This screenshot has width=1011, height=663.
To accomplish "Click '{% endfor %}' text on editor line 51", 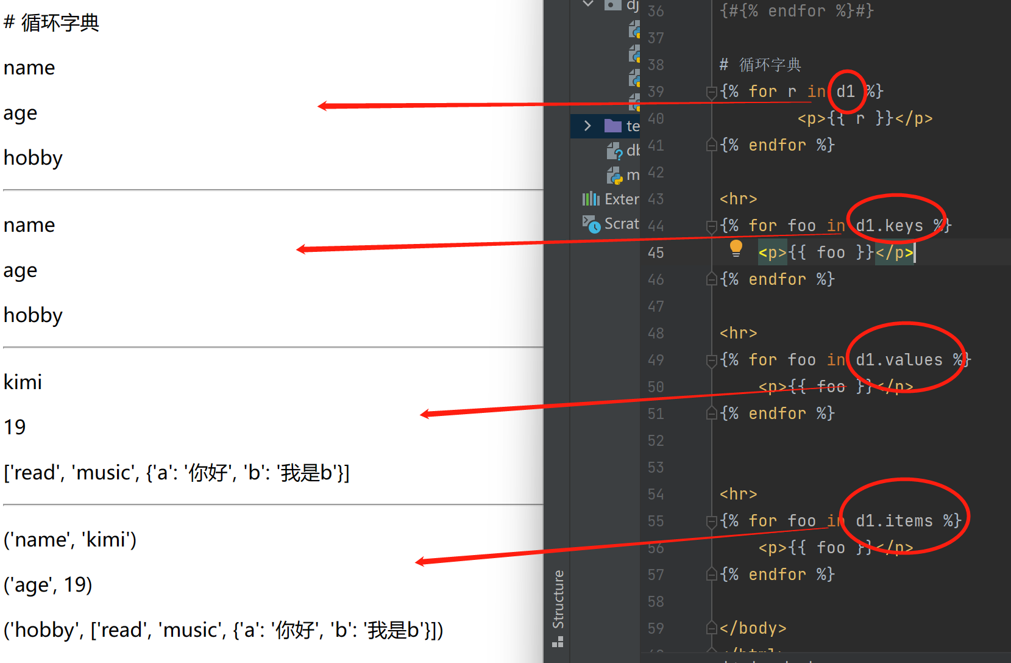I will pyautogui.click(x=778, y=414).
